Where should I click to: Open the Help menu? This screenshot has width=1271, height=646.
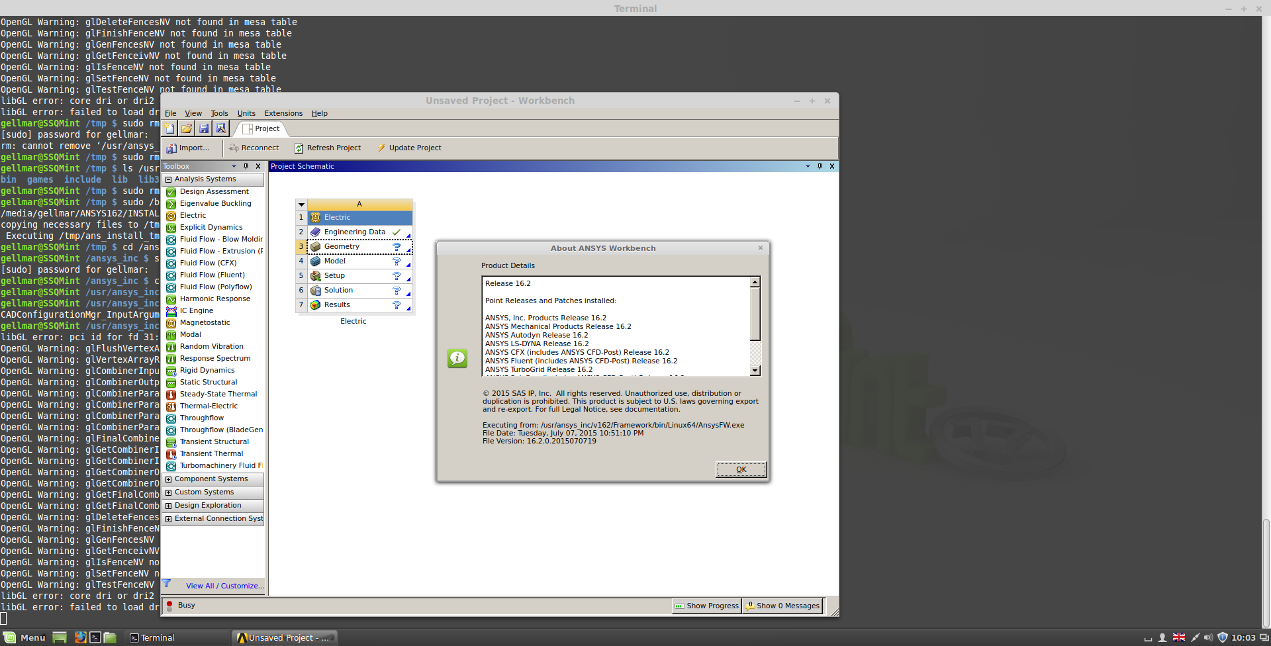coord(320,113)
